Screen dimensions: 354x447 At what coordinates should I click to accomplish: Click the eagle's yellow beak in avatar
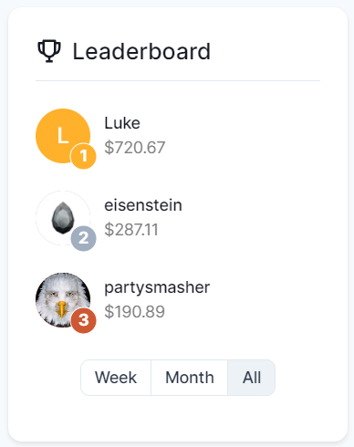pos(62,309)
